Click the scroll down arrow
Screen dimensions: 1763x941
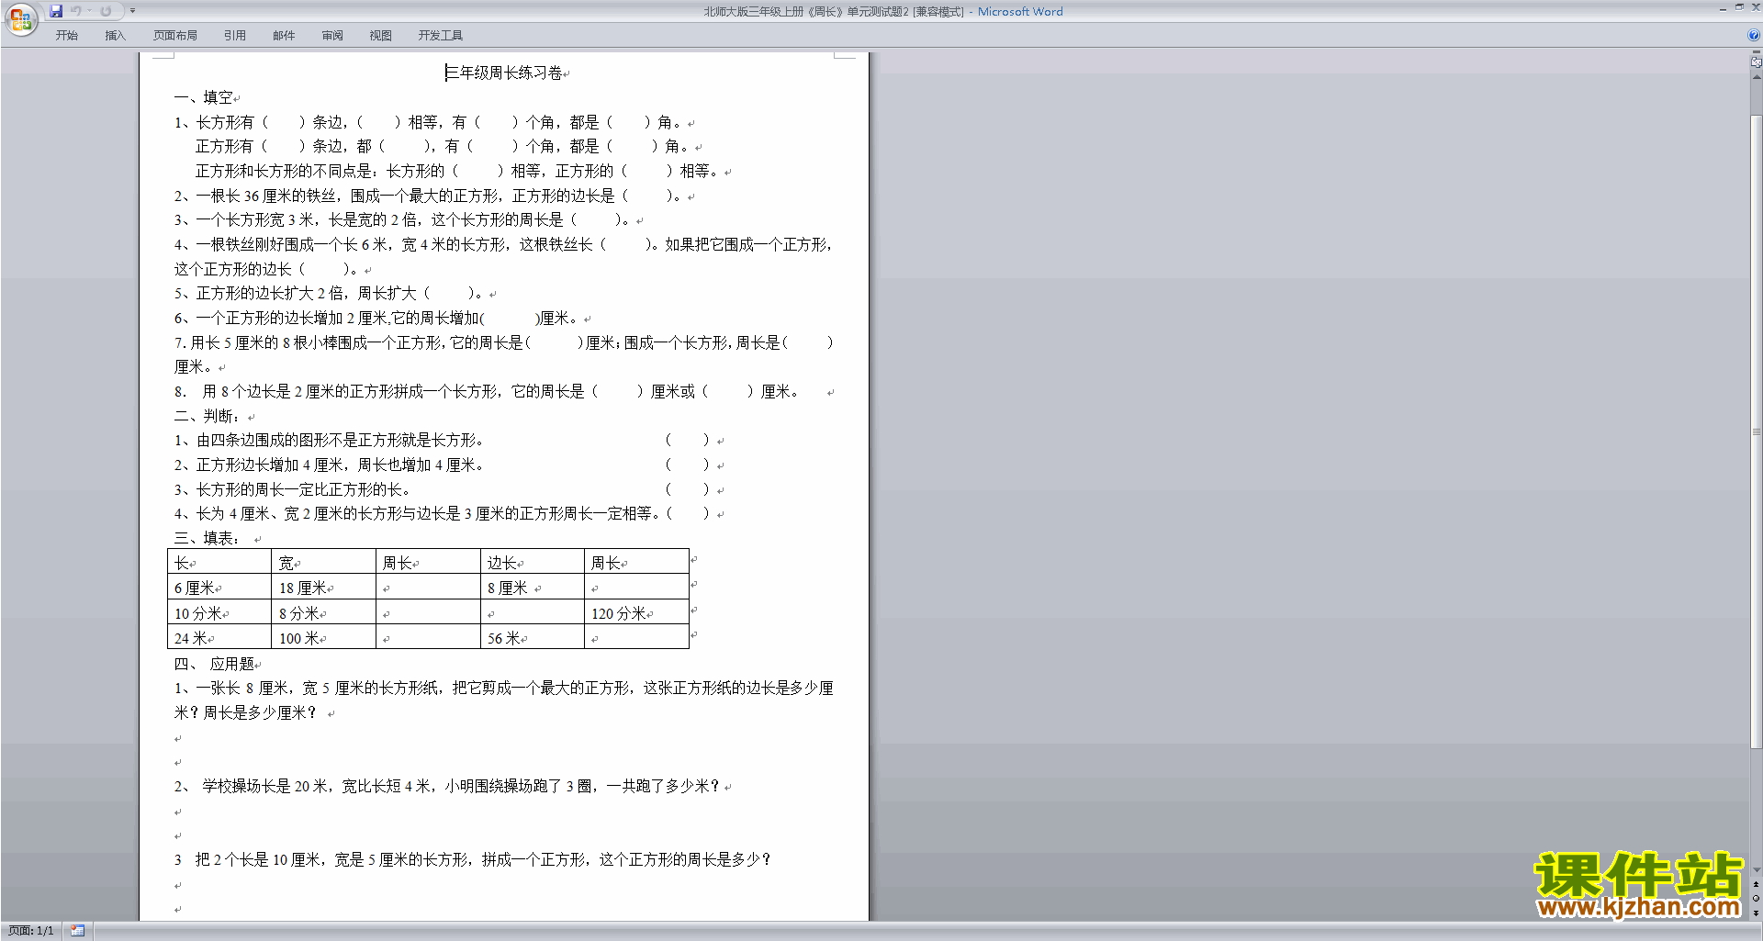(1756, 870)
